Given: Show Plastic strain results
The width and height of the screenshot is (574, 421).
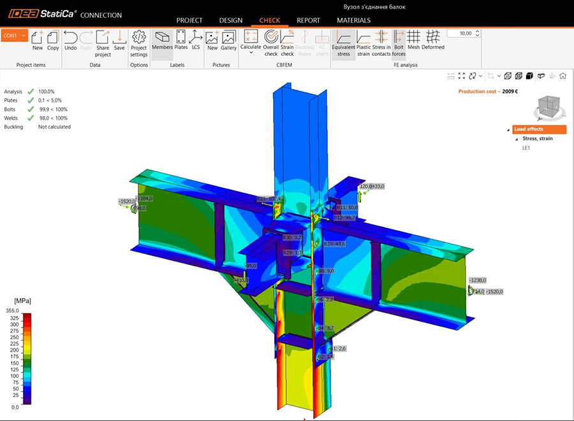Looking at the screenshot, I should (x=363, y=41).
